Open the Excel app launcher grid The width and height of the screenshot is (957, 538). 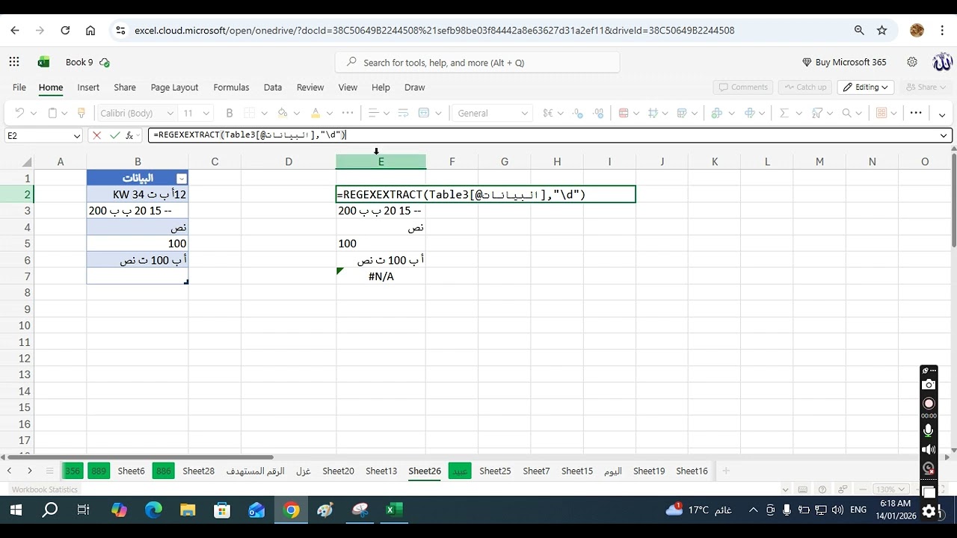point(14,62)
